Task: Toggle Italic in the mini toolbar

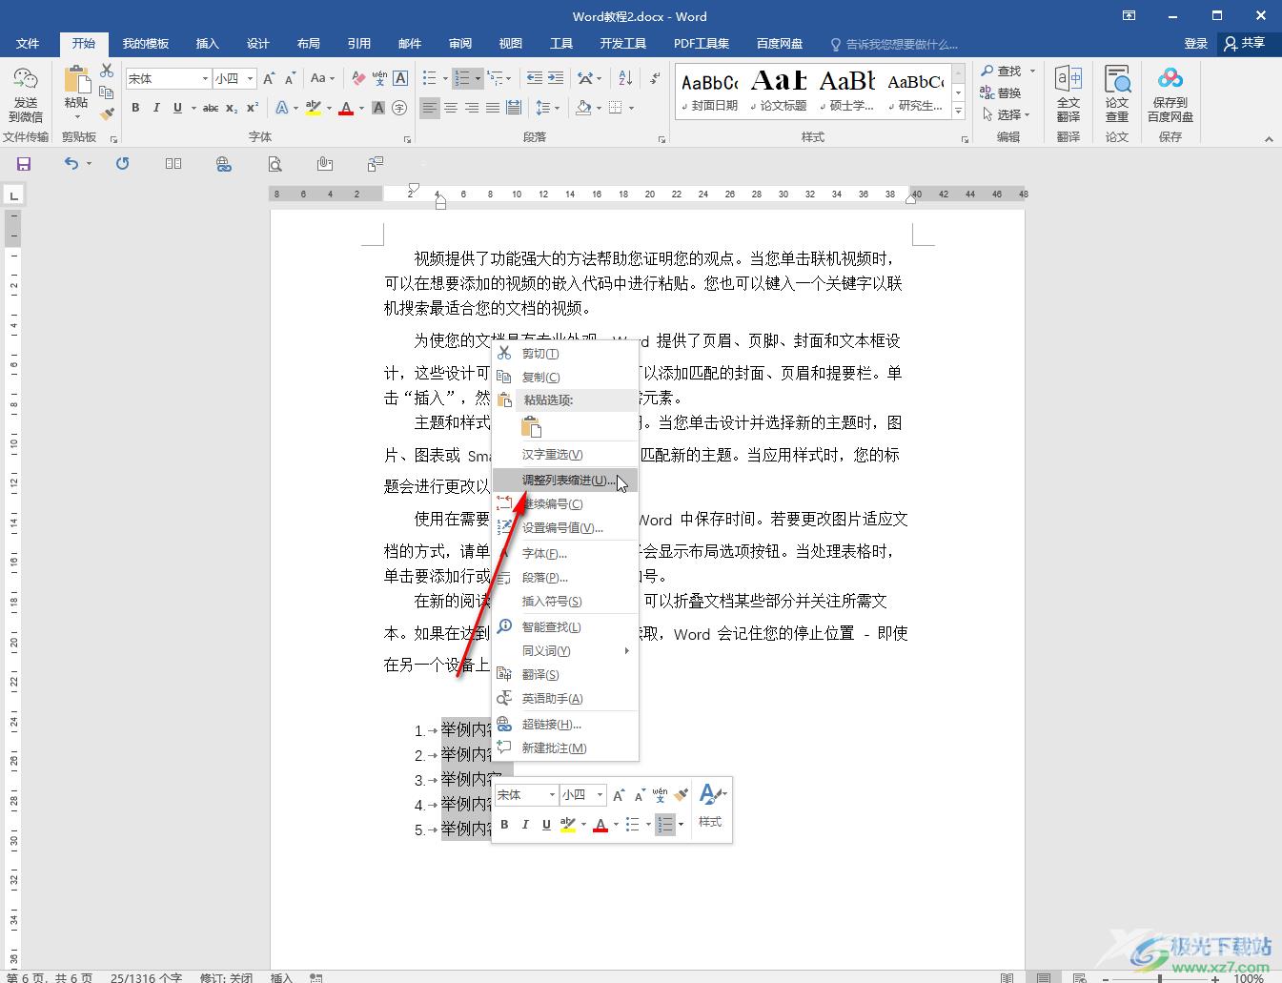Action: (525, 825)
